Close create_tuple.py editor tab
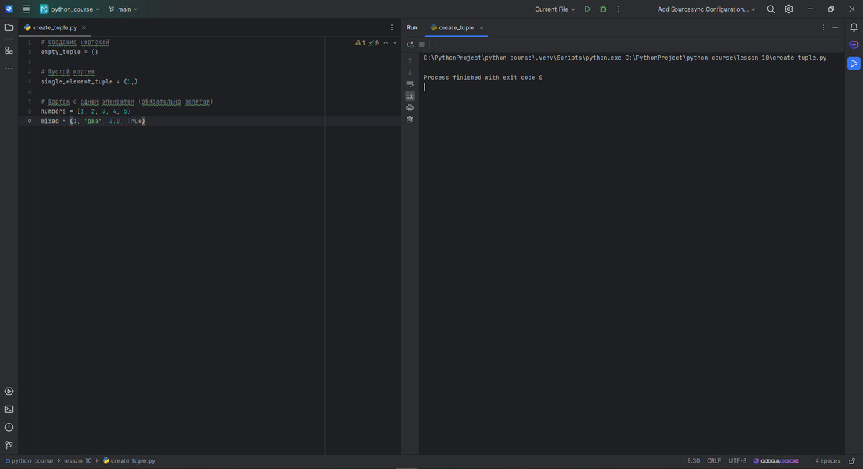This screenshot has width=863, height=469. [x=83, y=27]
